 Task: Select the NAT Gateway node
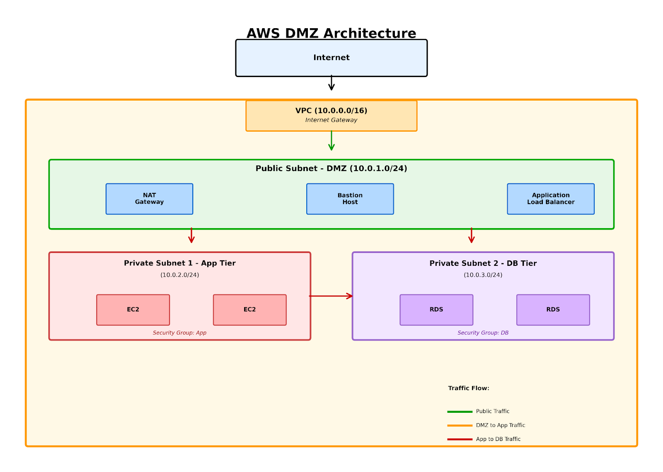click(x=149, y=199)
